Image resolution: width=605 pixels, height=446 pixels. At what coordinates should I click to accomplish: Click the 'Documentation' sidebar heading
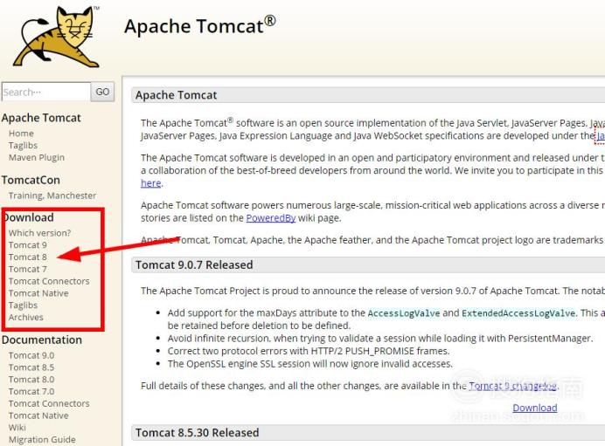tap(42, 340)
